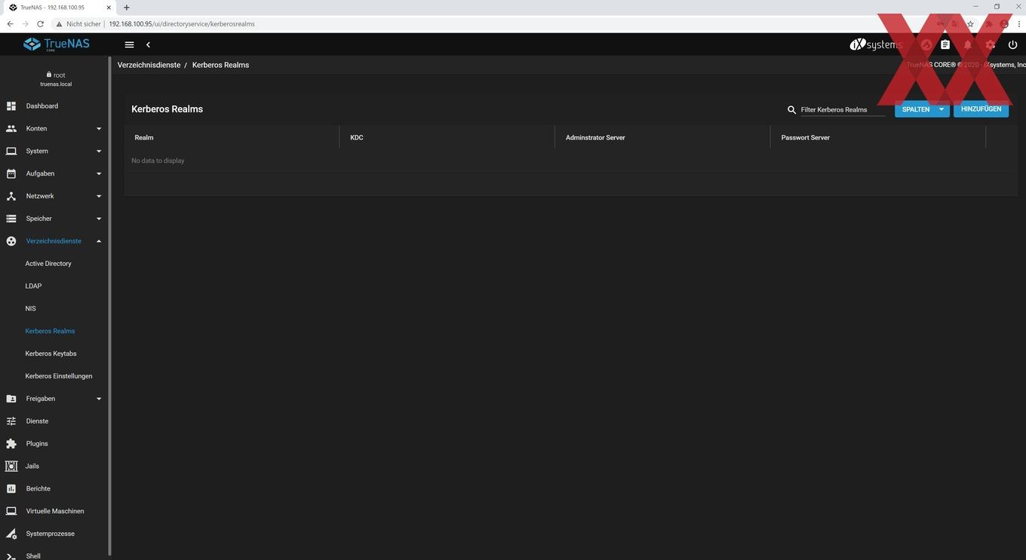The image size is (1026, 560).
Task: Click the "Kerberos Realms" table heading
Action: [167, 109]
